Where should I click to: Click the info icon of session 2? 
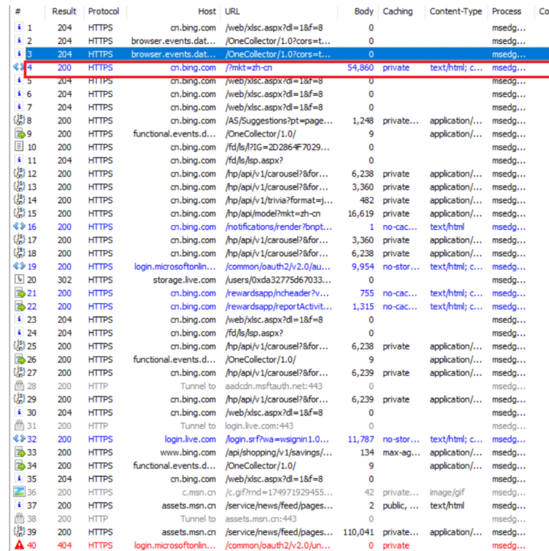19,41
